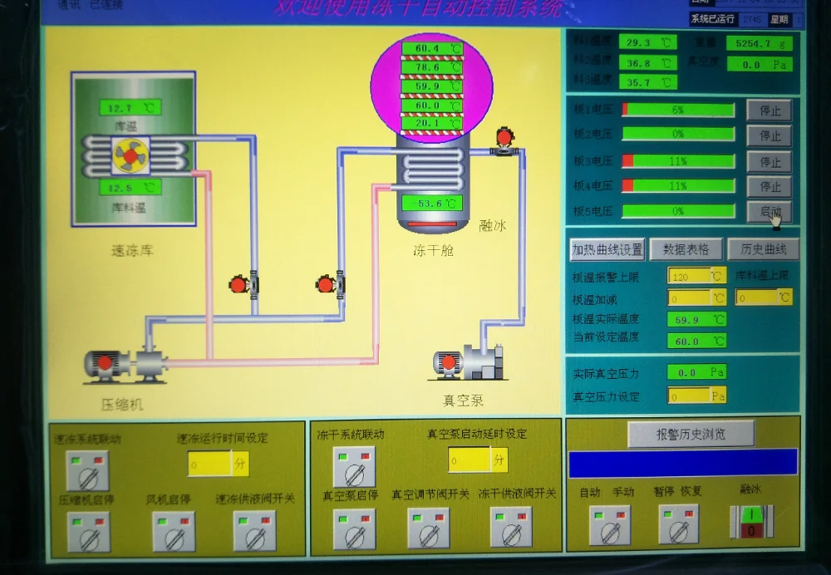Viewport: 831px width, 575px height.
Task: Open 加热曲线设置 page
Action: [x=607, y=249]
